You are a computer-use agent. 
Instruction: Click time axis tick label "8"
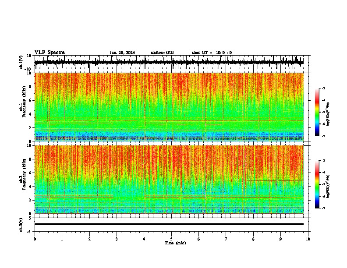253,239
